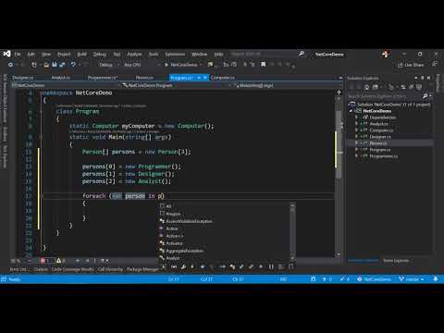Toggle the pin on the Program.cs tab

(x=199, y=78)
